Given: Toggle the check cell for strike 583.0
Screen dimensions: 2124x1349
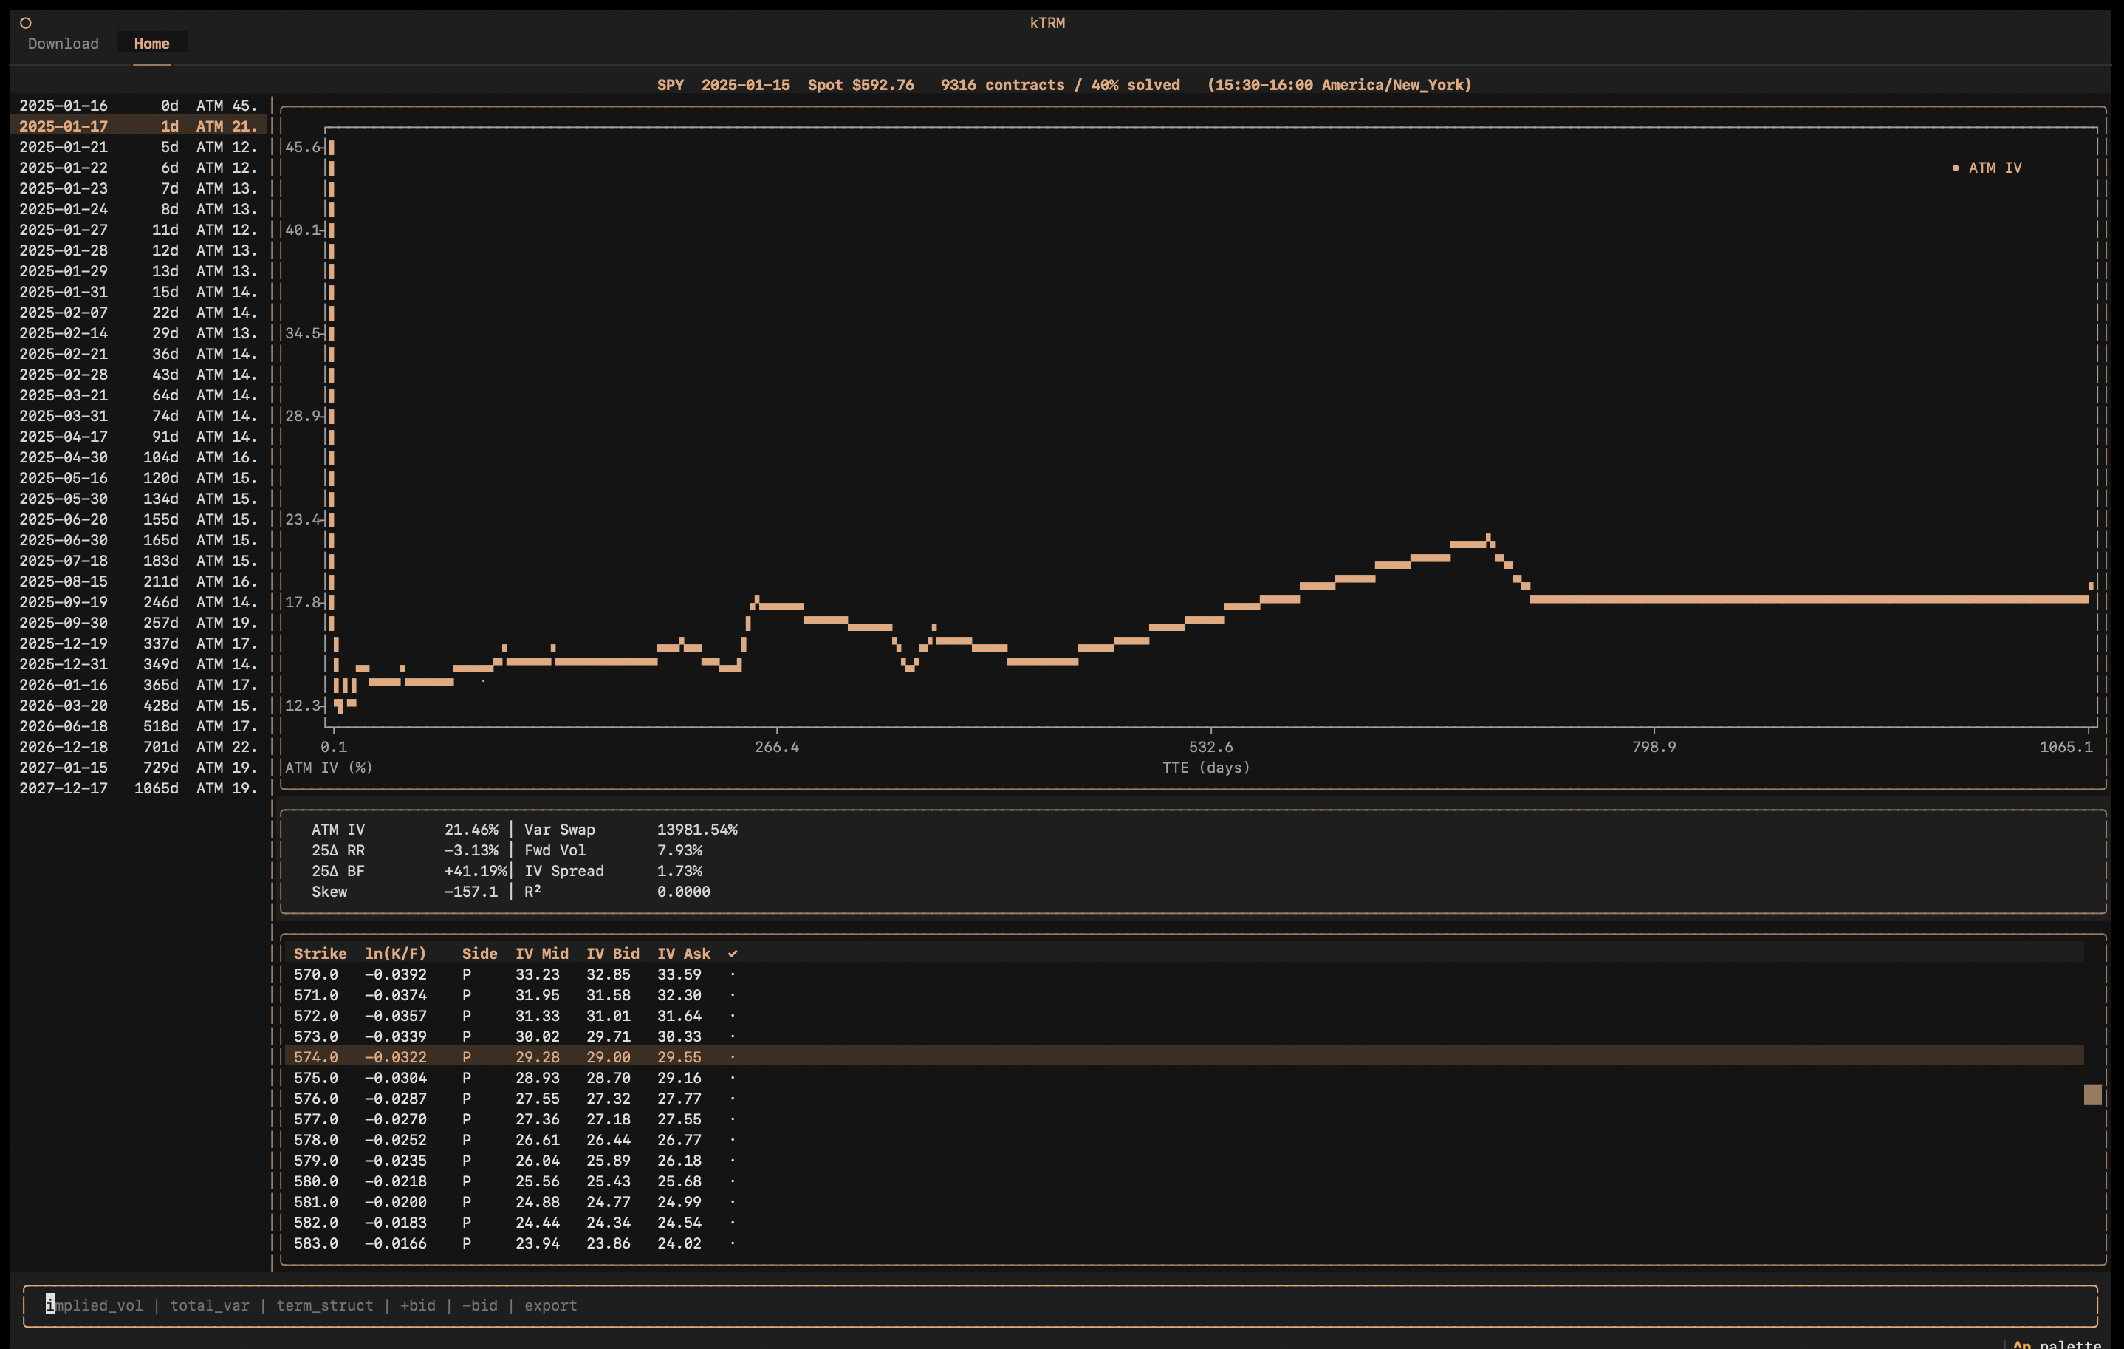Looking at the screenshot, I should pyautogui.click(x=732, y=1243).
